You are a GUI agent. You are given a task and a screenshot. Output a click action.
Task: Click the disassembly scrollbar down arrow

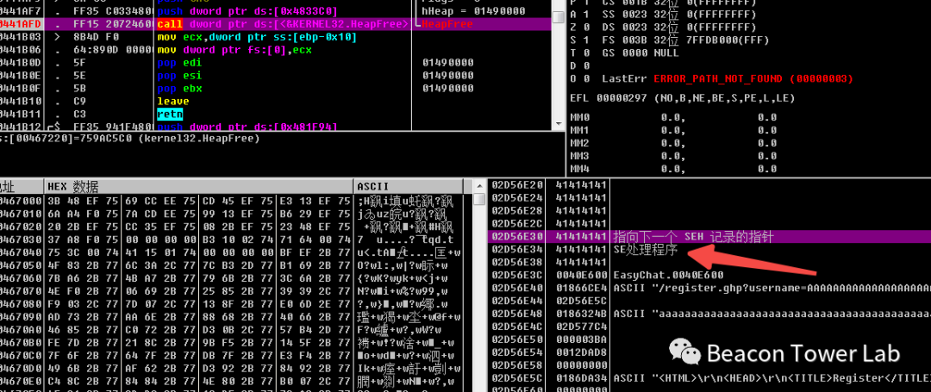click(558, 123)
